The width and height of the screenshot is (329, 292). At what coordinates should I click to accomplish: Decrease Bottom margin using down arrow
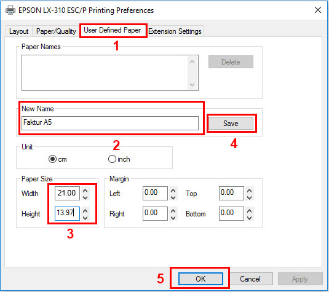point(249,218)
